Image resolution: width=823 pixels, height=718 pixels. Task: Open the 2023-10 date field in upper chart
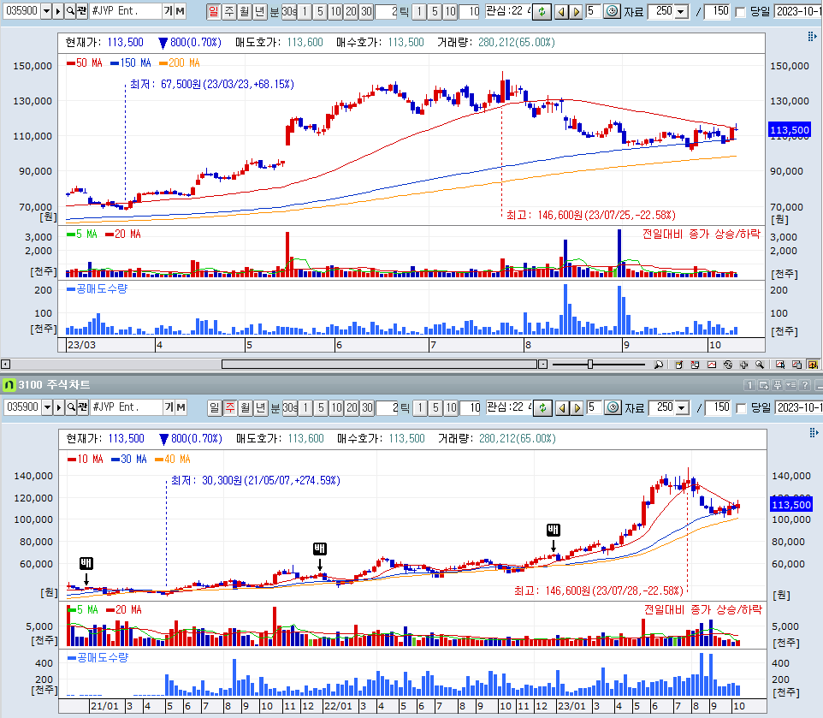tap(798, 11)
